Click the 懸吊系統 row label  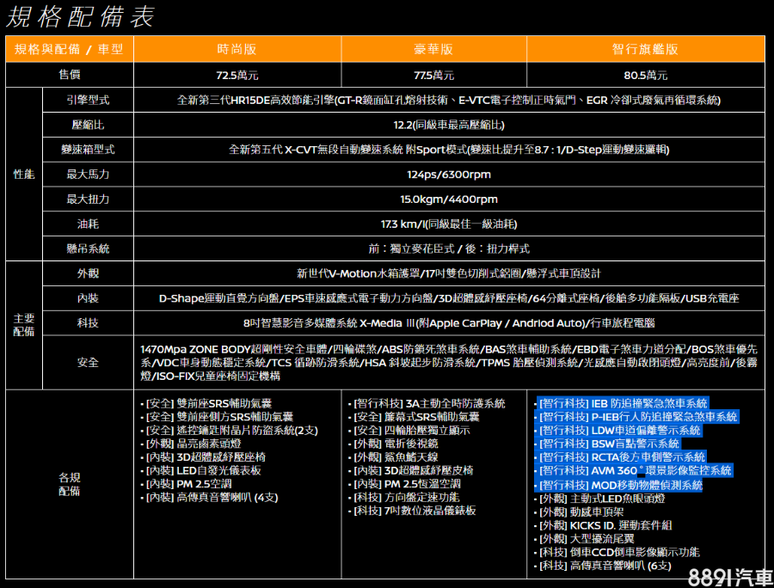88,249
